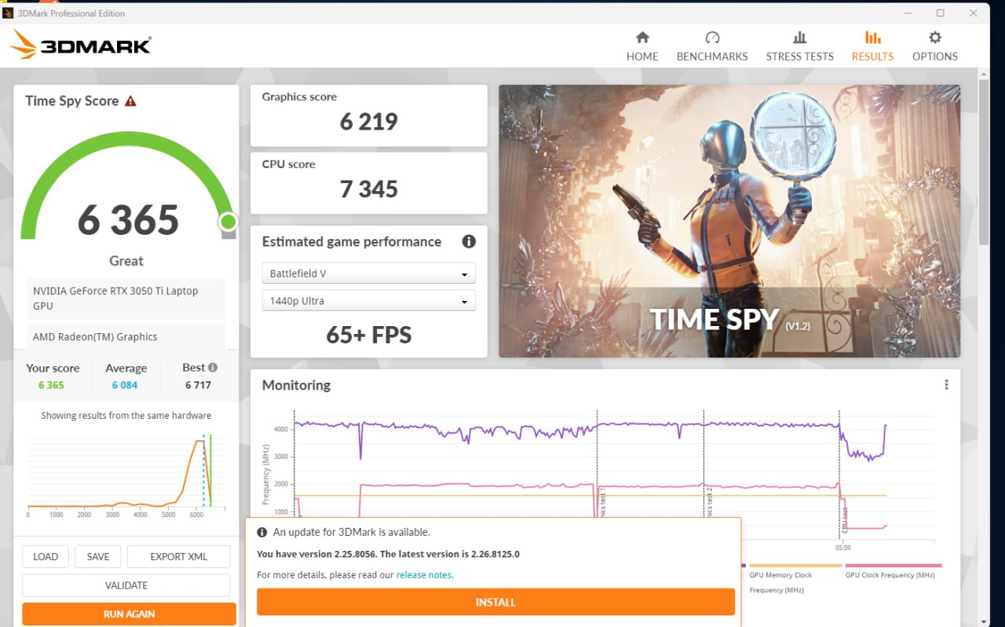1005x627 pixels.
Task: Click the "3DMark Professional Edition" window title
Action: click(x=71, y=13)
